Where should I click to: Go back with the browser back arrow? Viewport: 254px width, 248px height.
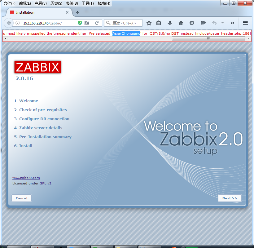click(9, 23)
